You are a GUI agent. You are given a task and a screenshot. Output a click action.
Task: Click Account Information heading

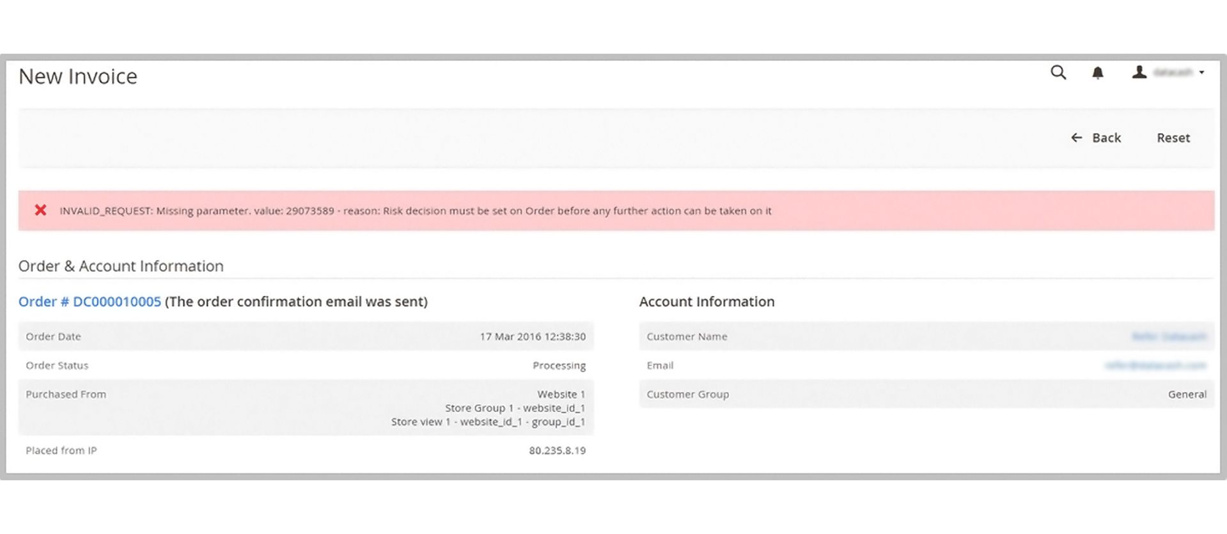pyautogui.click(x=707, y=301)
